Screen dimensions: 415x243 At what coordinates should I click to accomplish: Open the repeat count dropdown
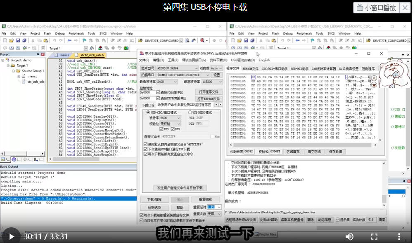point(214,214)
